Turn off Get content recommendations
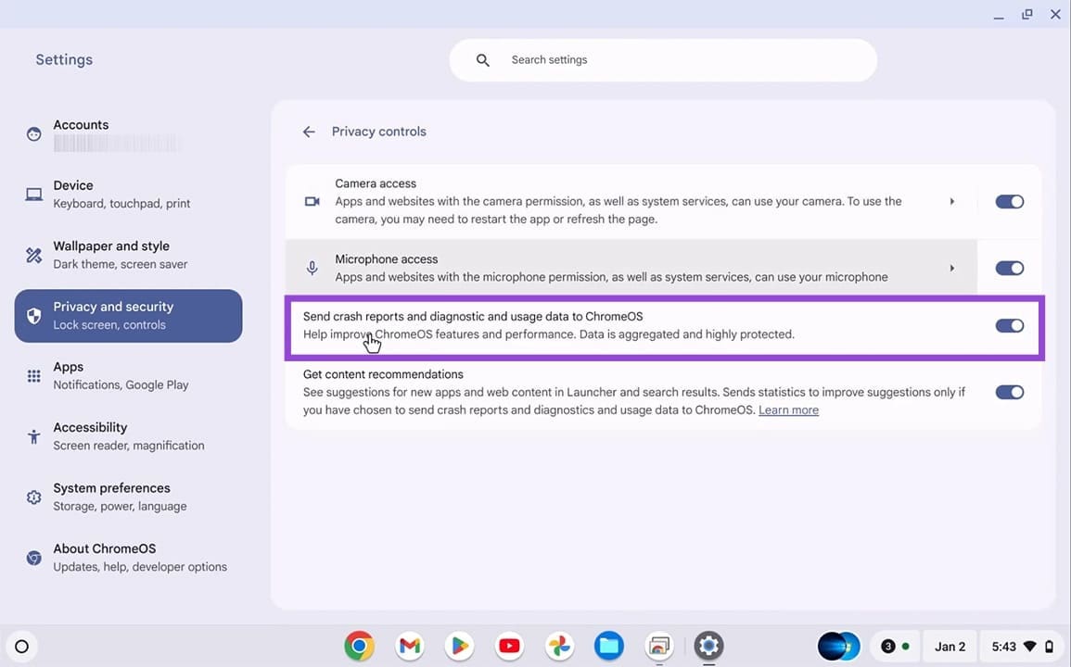Viewport: 1071px width, 667px height. (1009, 392)
